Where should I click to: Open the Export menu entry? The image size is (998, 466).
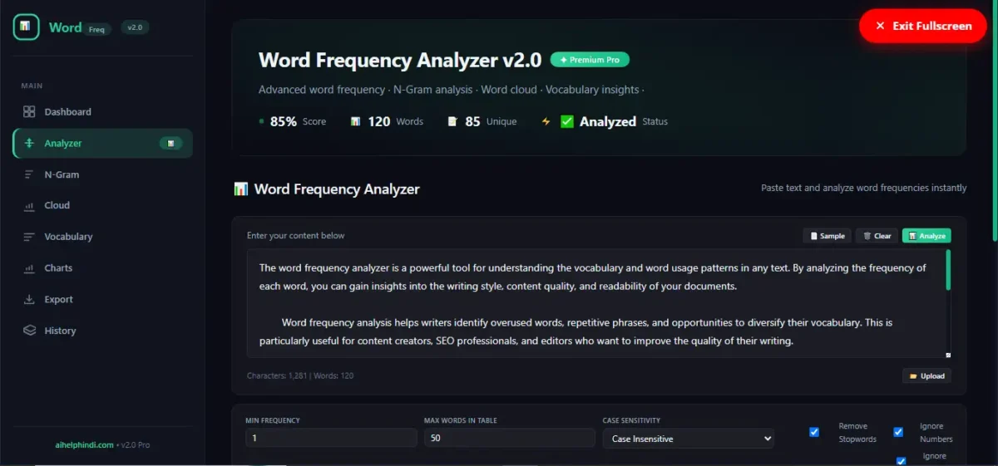click(102, 299)
